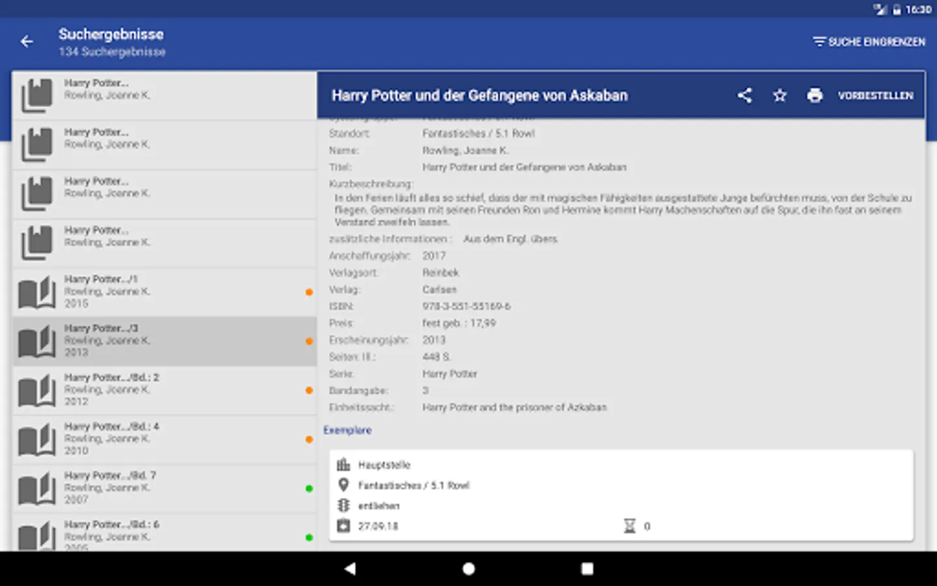Screen dimensions: 937x586
Task: Print the book details
Action: tap(815, 96)
